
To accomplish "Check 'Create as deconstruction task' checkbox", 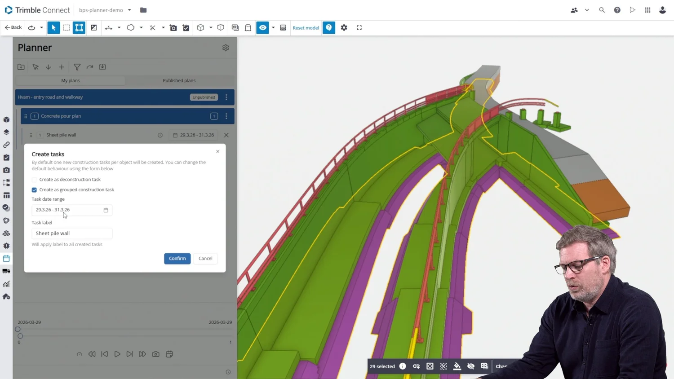I will [34, 180].
